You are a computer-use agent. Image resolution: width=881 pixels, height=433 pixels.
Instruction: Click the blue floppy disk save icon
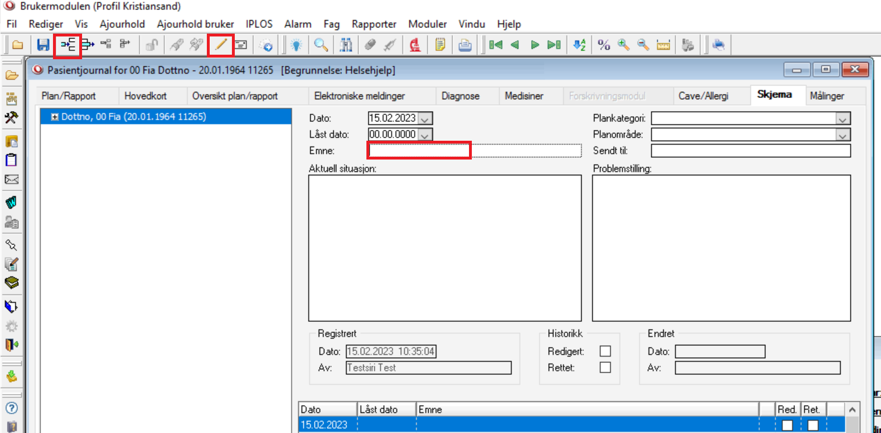pyautogui.click(x=43, y=44)
